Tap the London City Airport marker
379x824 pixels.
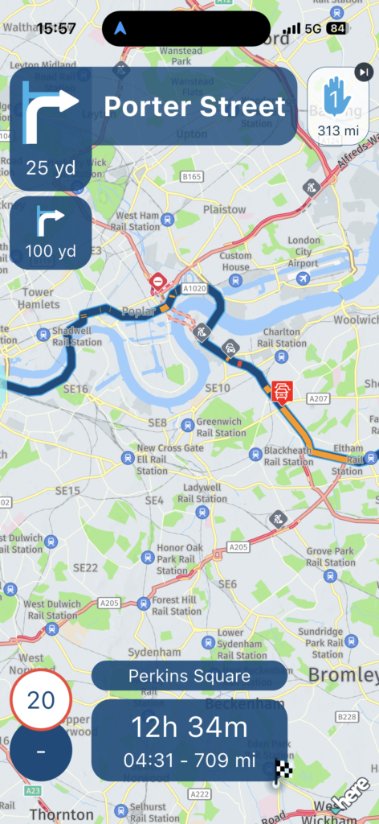tap(303, 278)
